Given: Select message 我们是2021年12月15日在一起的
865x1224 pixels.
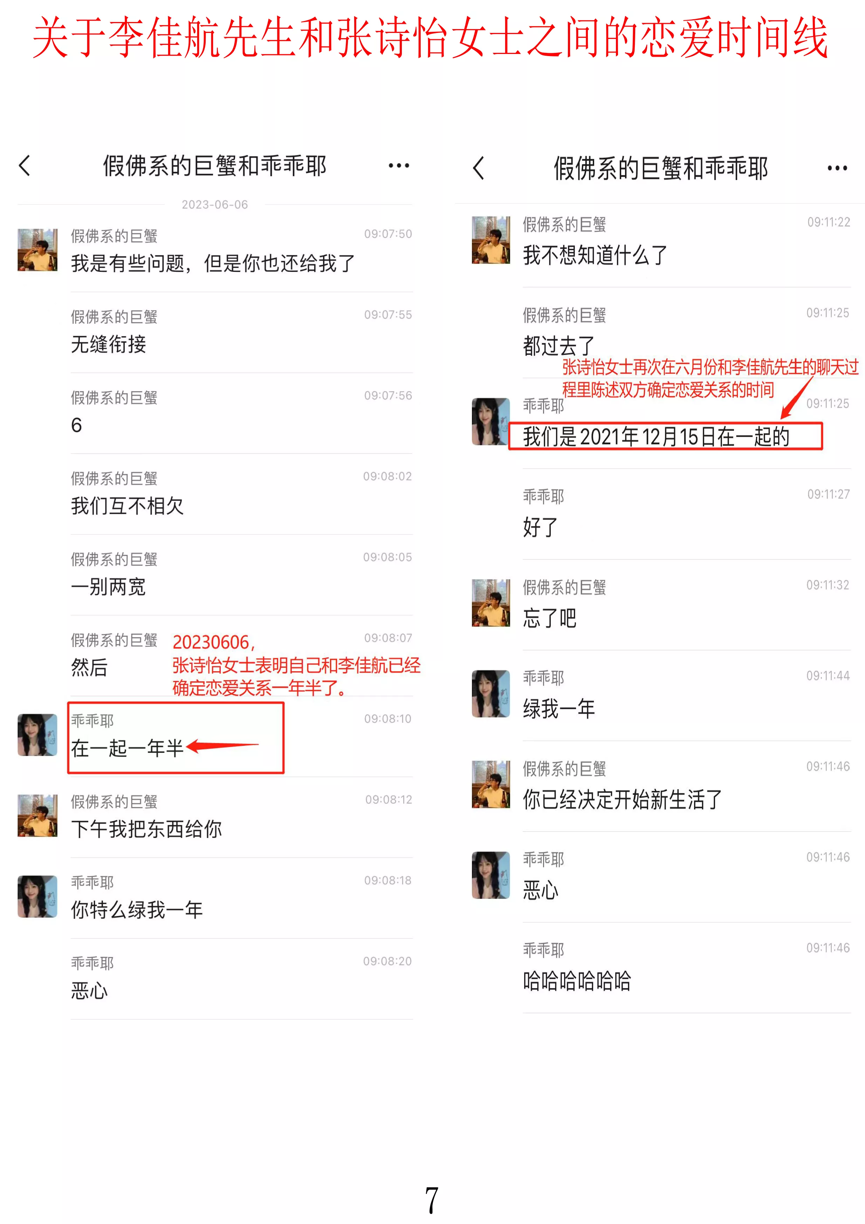Looking at the screenshot, I should 656,436.
